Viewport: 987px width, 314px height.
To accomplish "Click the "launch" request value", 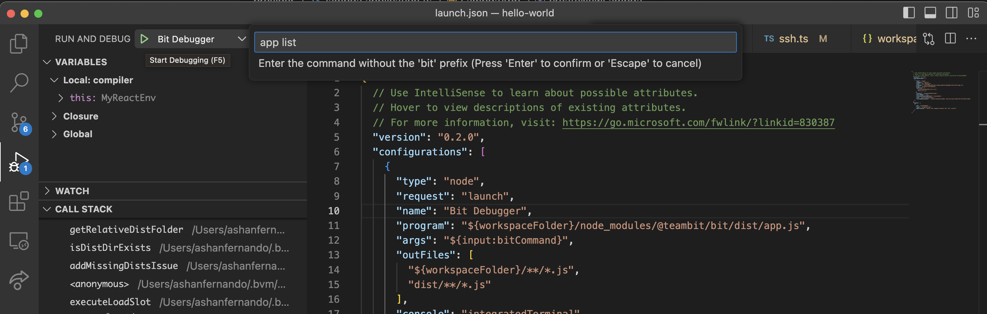I will pos(485,196).
